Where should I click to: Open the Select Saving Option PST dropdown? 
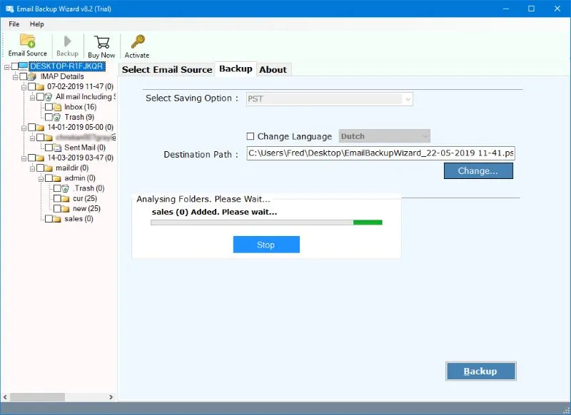tap(330, 99)
